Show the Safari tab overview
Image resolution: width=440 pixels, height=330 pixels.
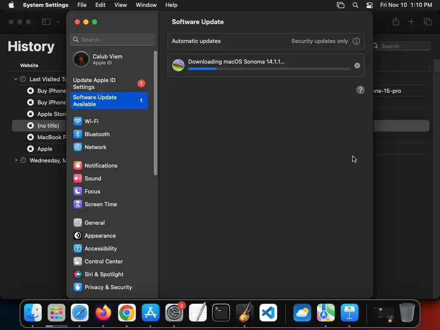point(428,21)
